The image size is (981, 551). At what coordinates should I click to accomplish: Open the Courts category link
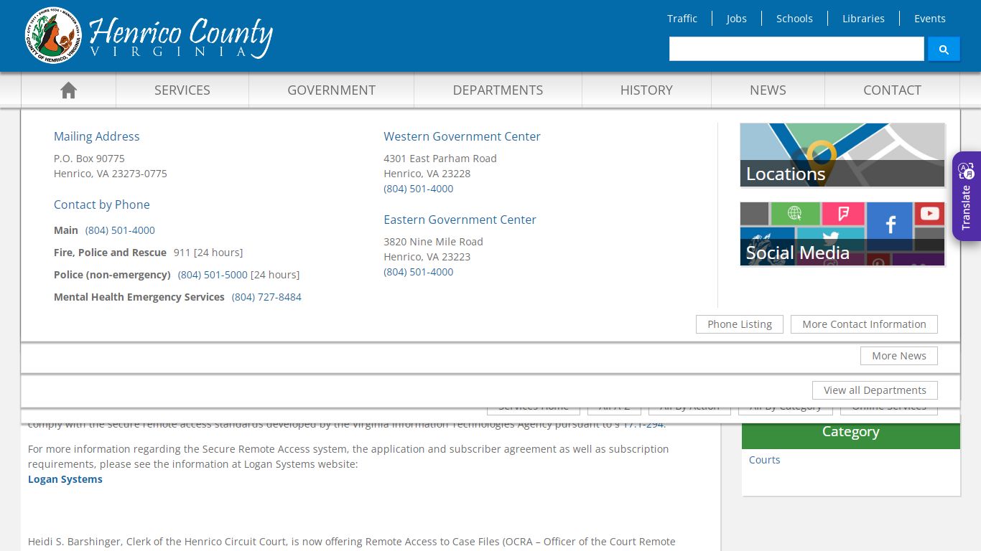click(x=764, y=460)
